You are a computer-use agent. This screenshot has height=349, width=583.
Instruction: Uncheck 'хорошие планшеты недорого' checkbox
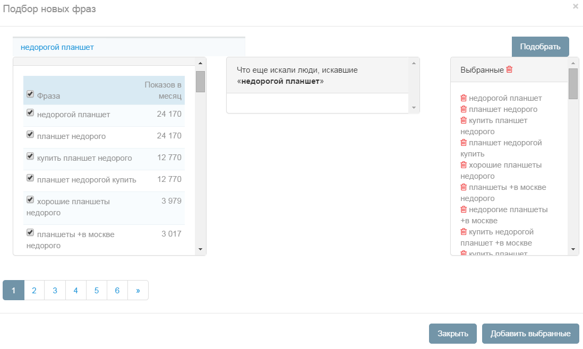[30, 200]
